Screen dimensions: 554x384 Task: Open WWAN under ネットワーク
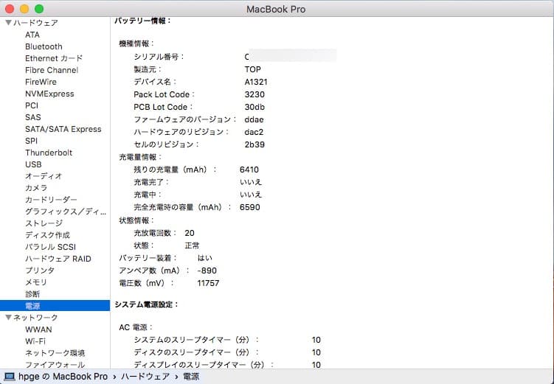(38, 329)
